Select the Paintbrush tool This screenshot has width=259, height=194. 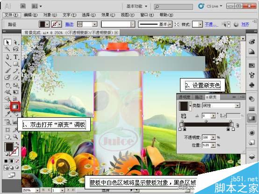(x=7, y=71)
